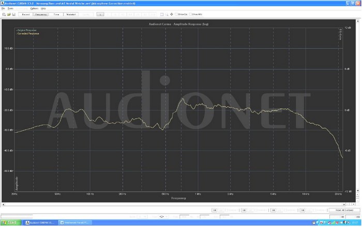Open the Options menu

pos(34,9)
